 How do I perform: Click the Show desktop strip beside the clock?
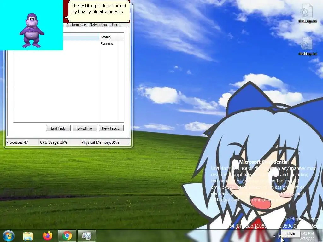pos(320,236)
